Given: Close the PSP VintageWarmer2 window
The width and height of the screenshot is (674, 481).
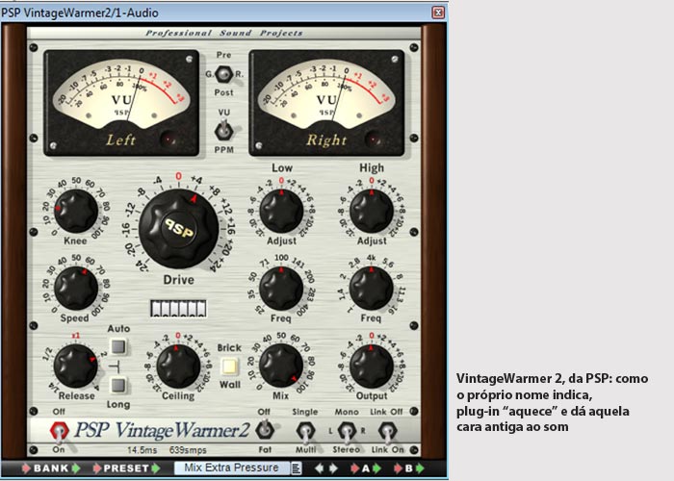Looking at the screenshot, I should (x=438, y=13).
